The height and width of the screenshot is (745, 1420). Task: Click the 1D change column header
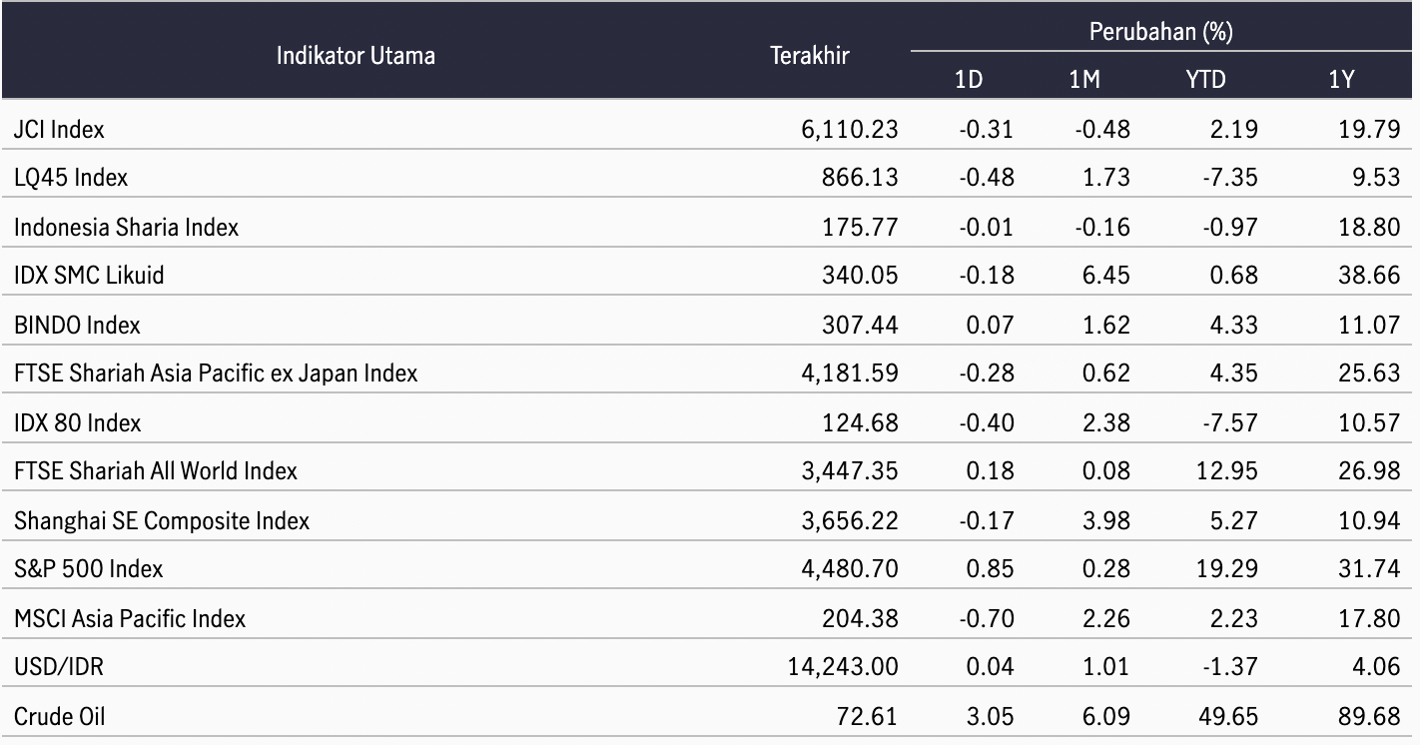pos(969,80)
